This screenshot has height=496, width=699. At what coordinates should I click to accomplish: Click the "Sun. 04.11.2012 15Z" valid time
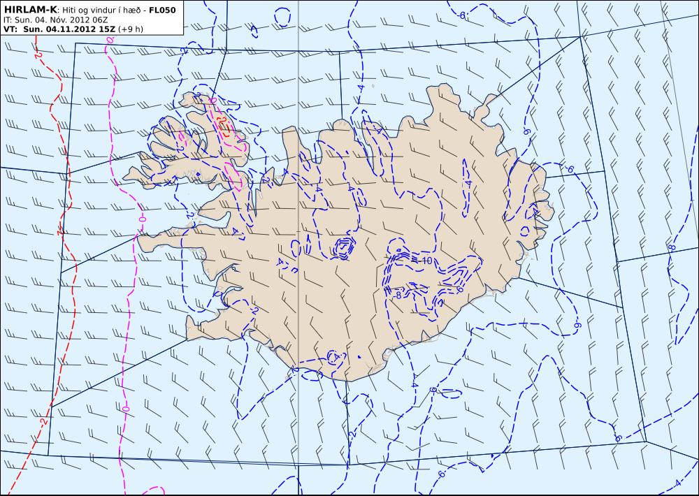(69, 29)
